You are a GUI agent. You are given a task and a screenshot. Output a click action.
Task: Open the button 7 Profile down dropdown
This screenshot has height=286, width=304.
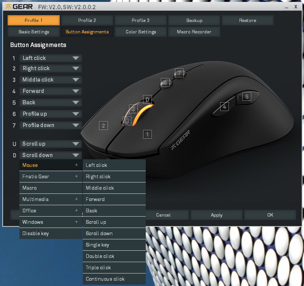[50, 125]
